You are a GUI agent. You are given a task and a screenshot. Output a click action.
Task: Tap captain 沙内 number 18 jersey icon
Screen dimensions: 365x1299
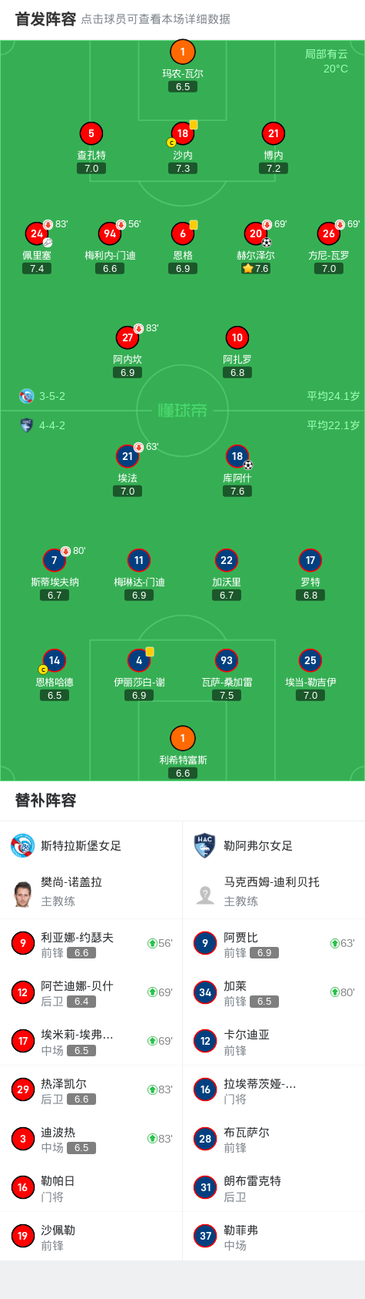coord(182,133)
